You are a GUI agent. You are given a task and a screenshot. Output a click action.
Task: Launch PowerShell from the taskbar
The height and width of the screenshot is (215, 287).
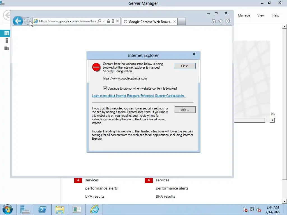[x=42, y=209]
